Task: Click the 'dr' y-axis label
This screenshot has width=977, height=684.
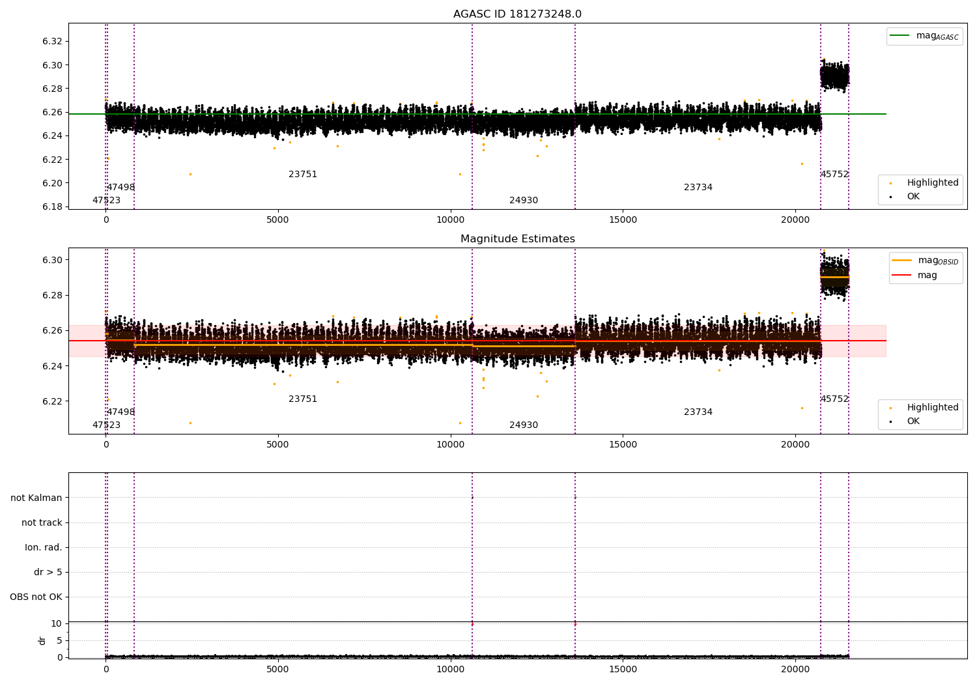Action: (42, 640)
